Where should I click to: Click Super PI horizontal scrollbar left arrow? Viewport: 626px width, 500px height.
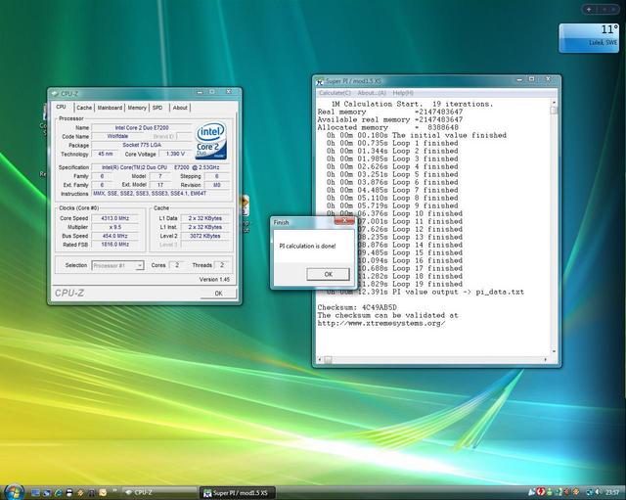pyautogui.click(x=320, y=360)
